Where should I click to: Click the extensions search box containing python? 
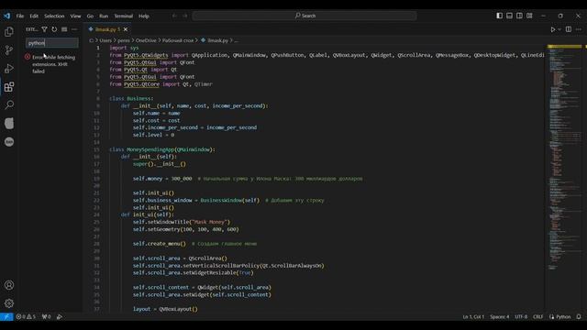pyautogui.click(x=52, y=43)
